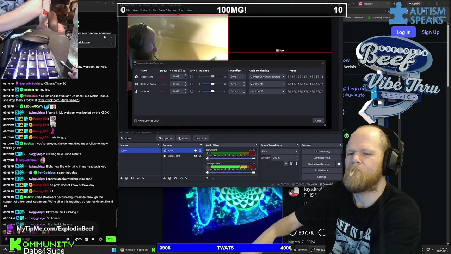Viewport: 451px width, 254px height.
Task: Decrease Mic/Aux sync offset using down stepper
Action: 244,92
